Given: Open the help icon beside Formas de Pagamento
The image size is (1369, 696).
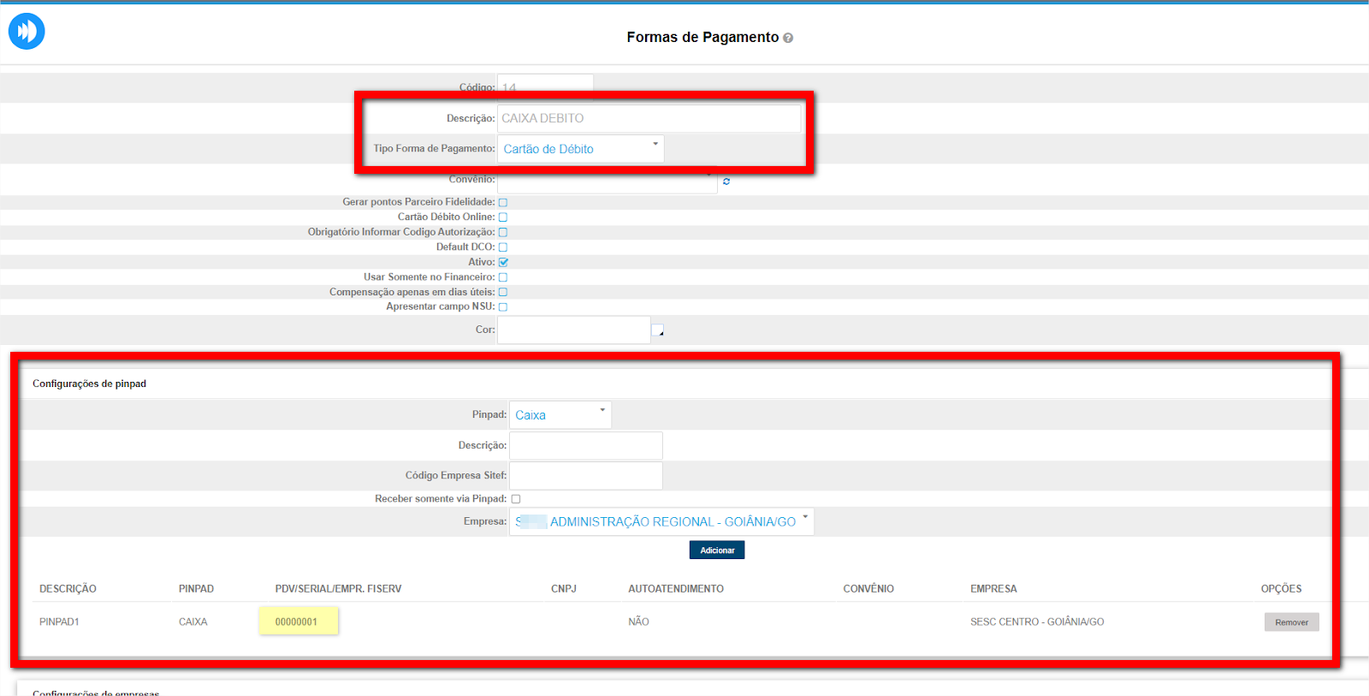Looking at the screenshot, I should pyautogui.click(x=788, y=38).
